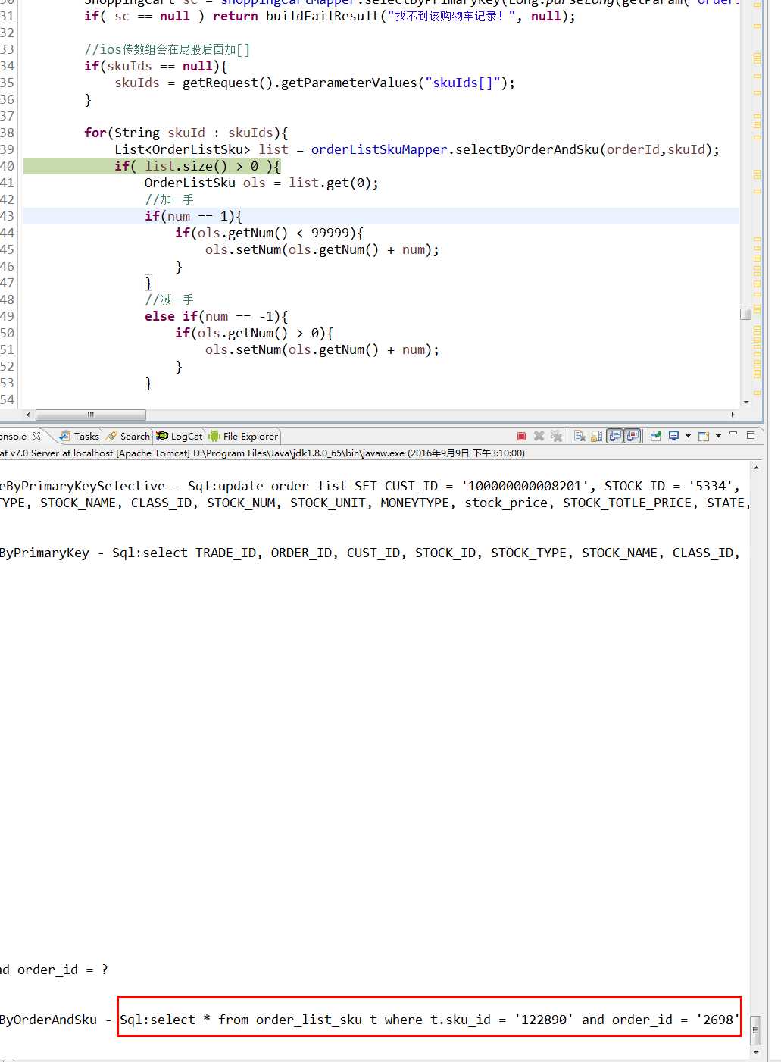The width and height of the screenshot is (781, 1062).
Task: Click 'Sql:select TRADE_ID, ORDER_ID' console line
Action: (x=370, y=553)
